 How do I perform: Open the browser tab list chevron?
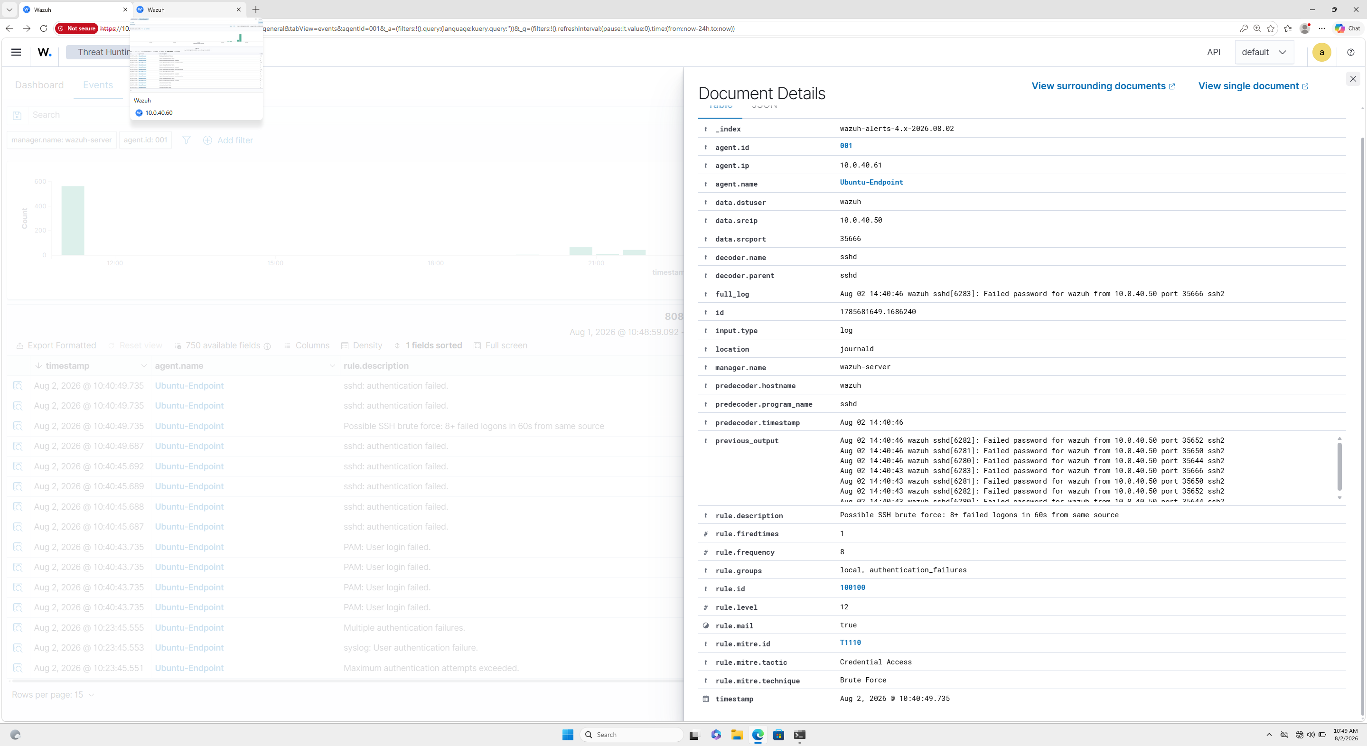(9, 9)
